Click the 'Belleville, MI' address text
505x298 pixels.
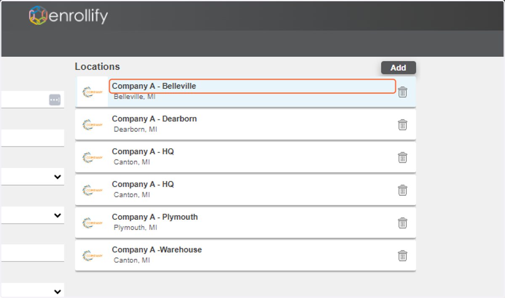[x=135, y=97]
